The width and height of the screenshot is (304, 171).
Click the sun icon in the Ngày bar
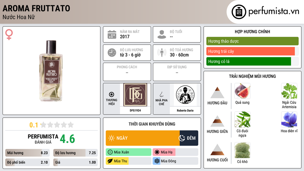(112, 138)
